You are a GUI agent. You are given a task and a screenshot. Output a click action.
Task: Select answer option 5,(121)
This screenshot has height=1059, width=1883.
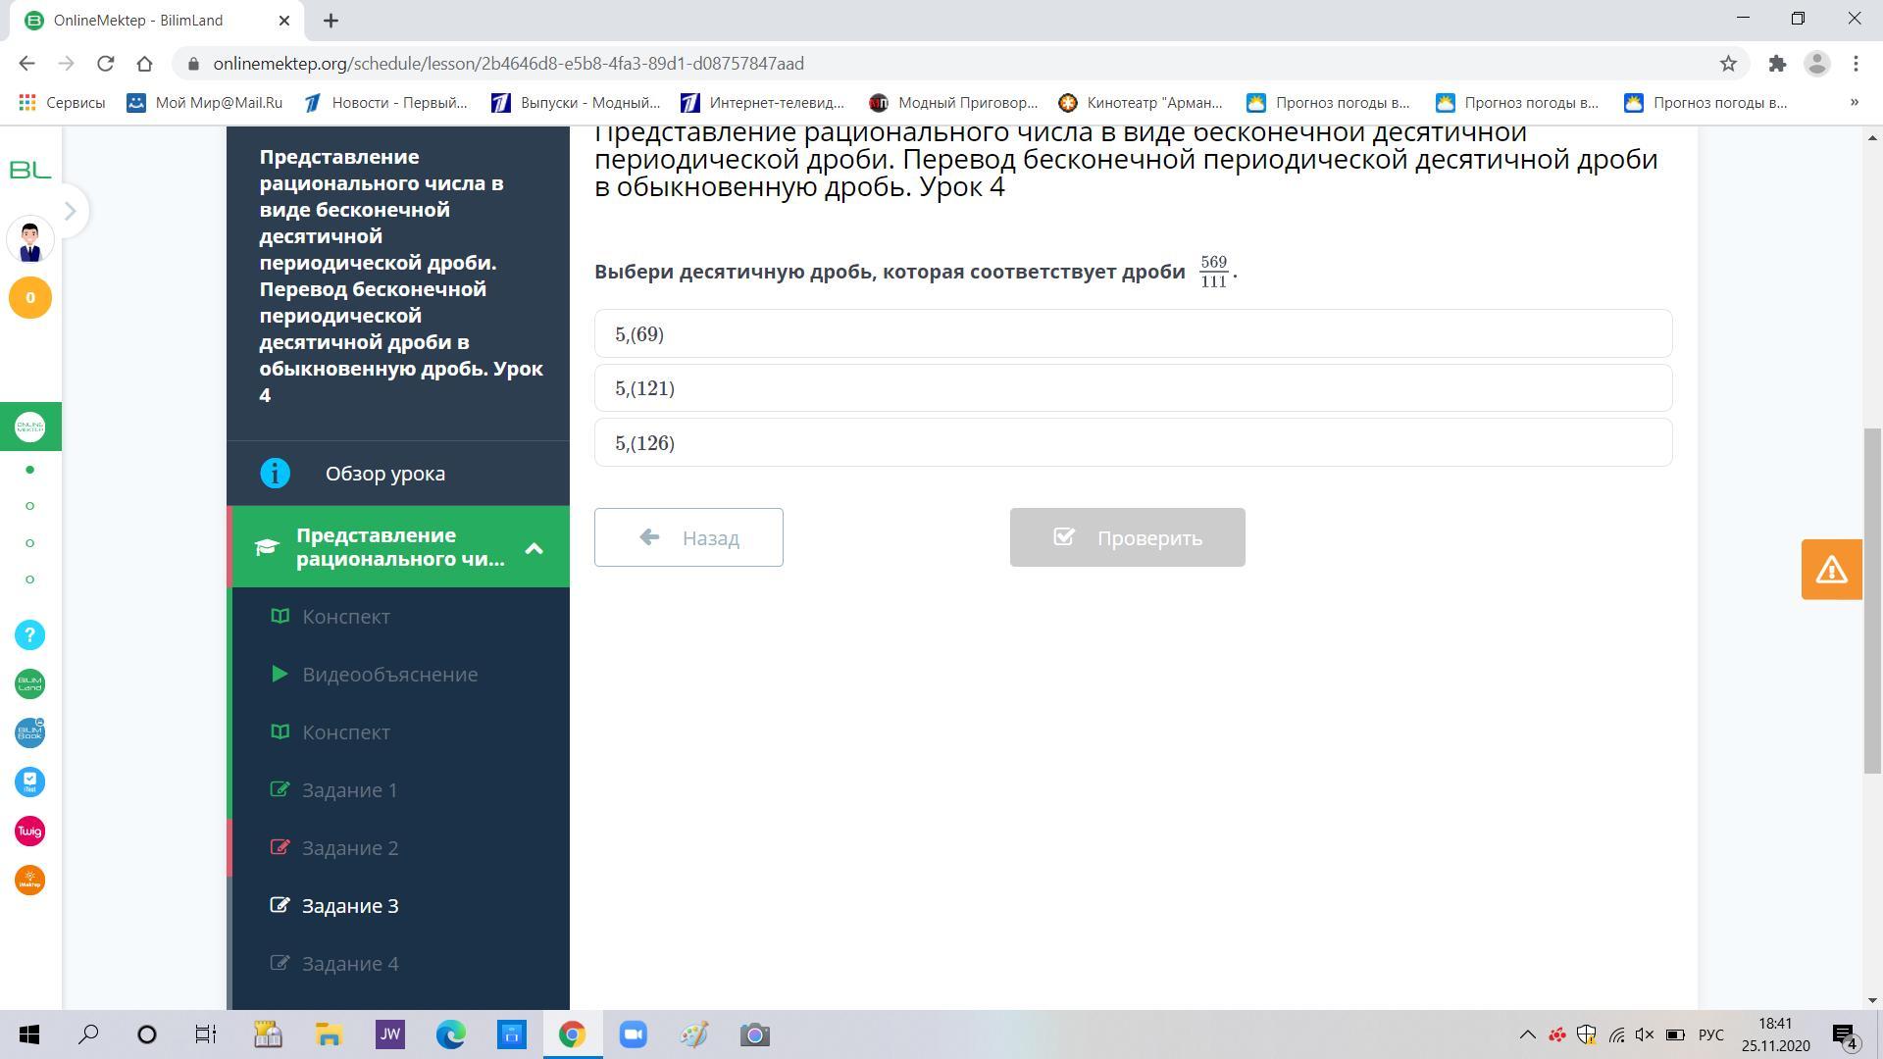point(1133,388)
